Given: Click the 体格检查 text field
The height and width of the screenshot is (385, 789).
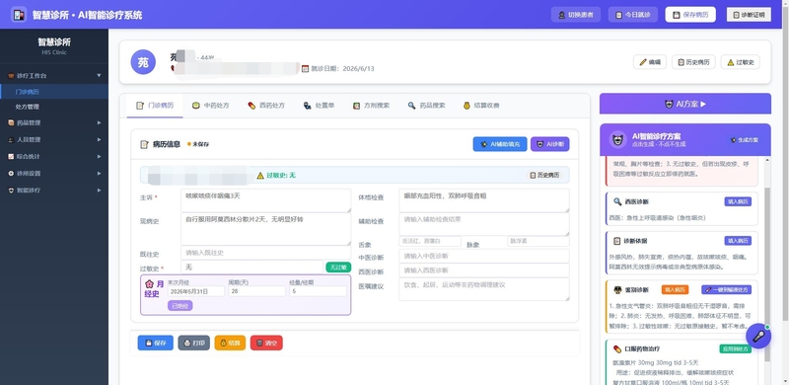Looking at the screenshot, I should point(484,200).
